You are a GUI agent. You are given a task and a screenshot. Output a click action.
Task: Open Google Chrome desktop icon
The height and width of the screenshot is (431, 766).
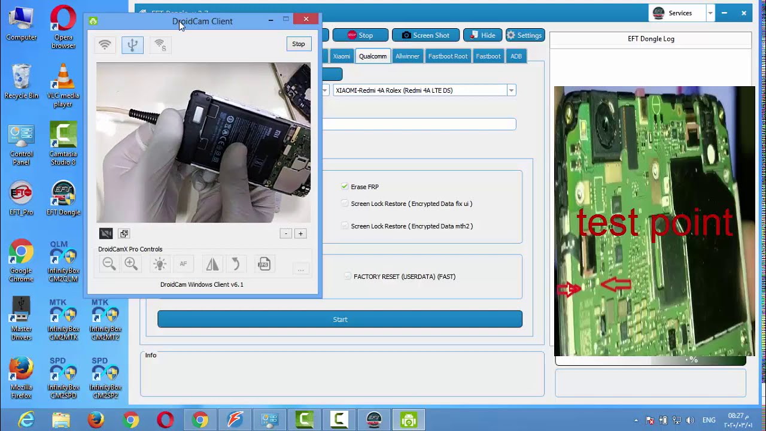pyautogui.click(x=22, y=261)
